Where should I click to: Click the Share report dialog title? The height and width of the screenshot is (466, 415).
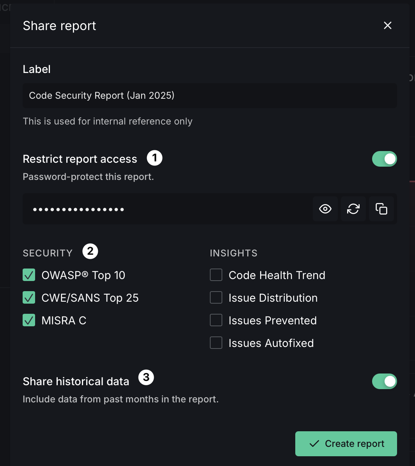(59, 26)
